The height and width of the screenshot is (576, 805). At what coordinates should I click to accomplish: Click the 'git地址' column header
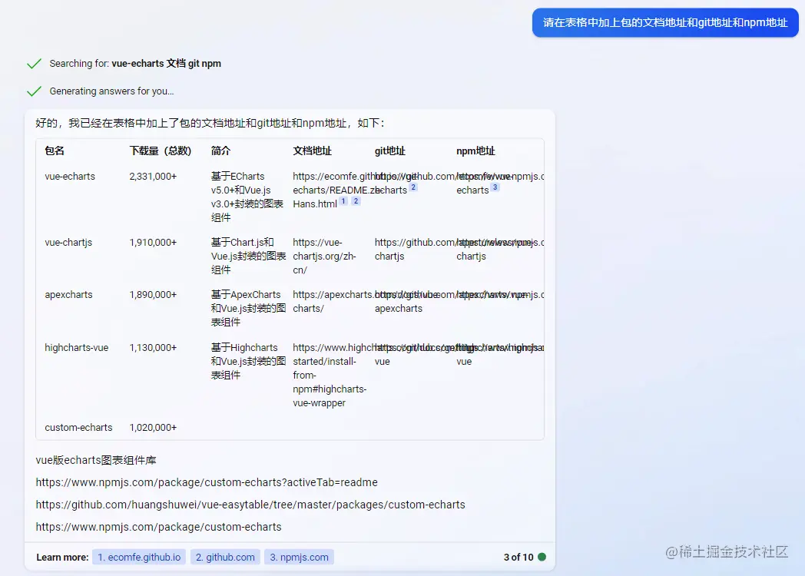pyautogui.click(x=389, y=151)
